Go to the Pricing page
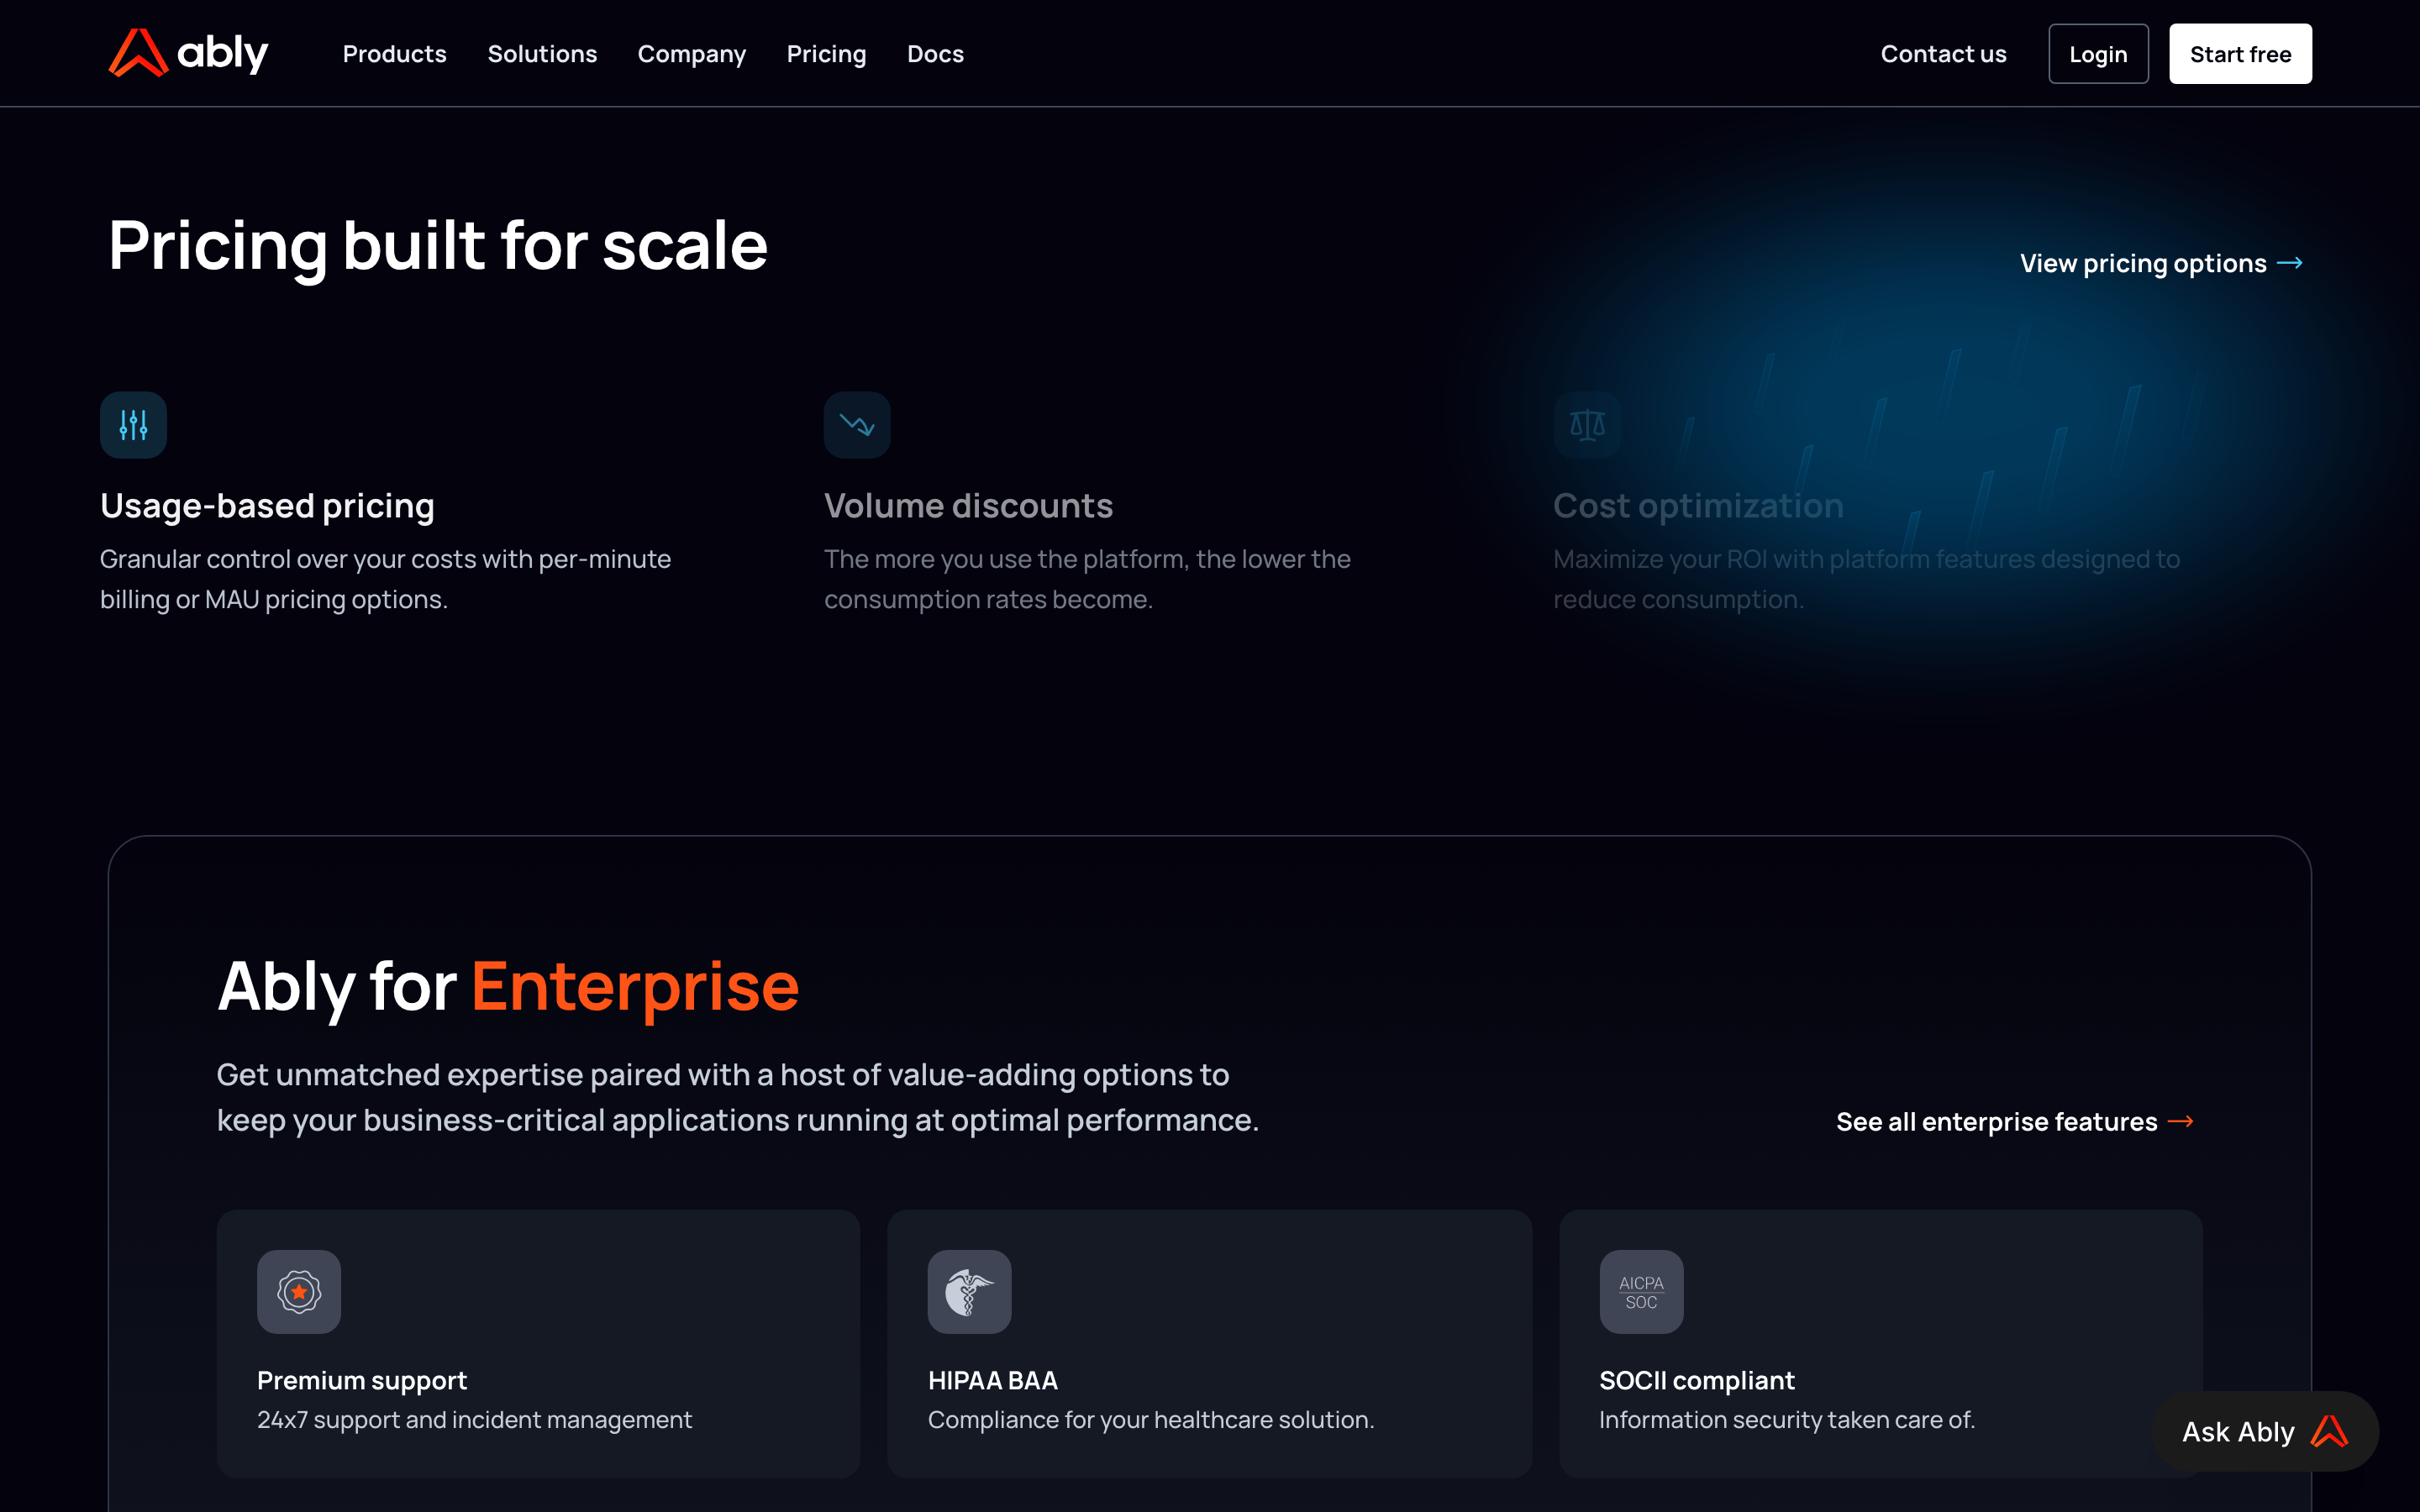Image resolution: width=2420 pixels, height=1512 pixels. point(826,54)
